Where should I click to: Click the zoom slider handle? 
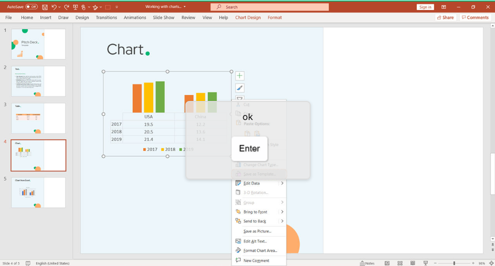(454, 263)
